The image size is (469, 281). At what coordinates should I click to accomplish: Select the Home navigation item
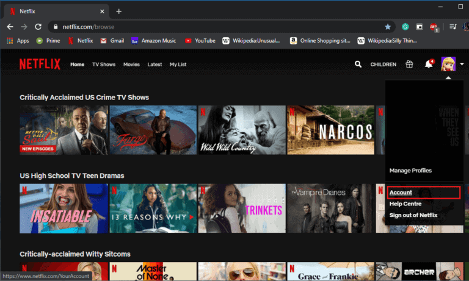[x=77, y=65]
